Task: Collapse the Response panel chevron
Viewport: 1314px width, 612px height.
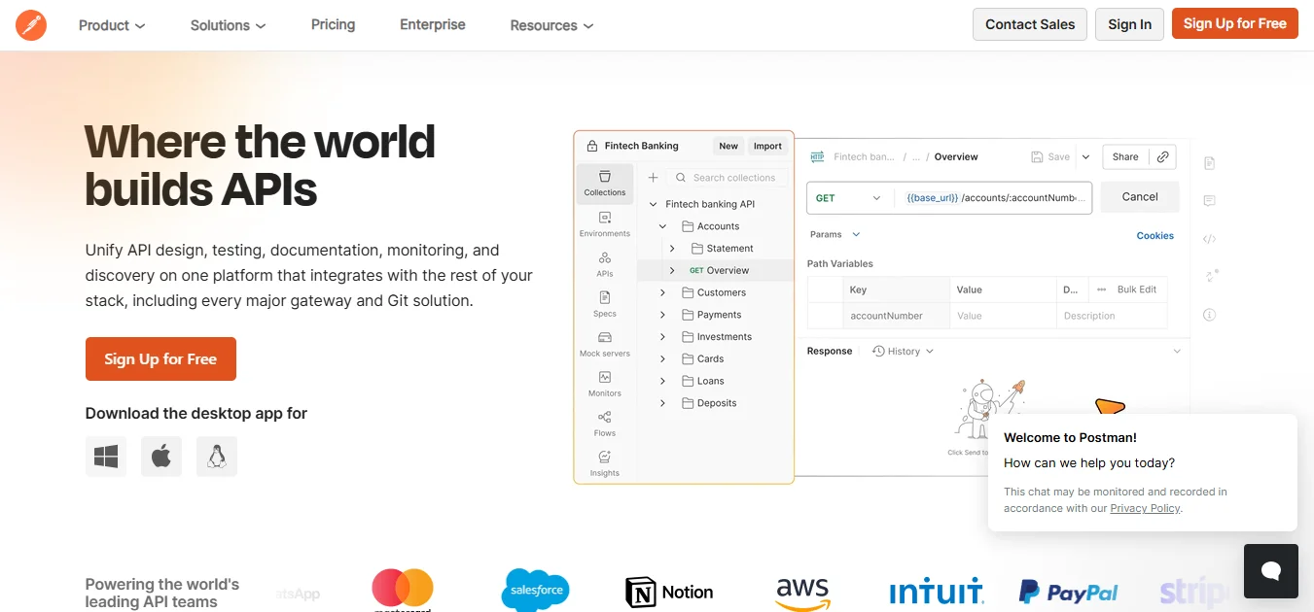Action: 1177,351
